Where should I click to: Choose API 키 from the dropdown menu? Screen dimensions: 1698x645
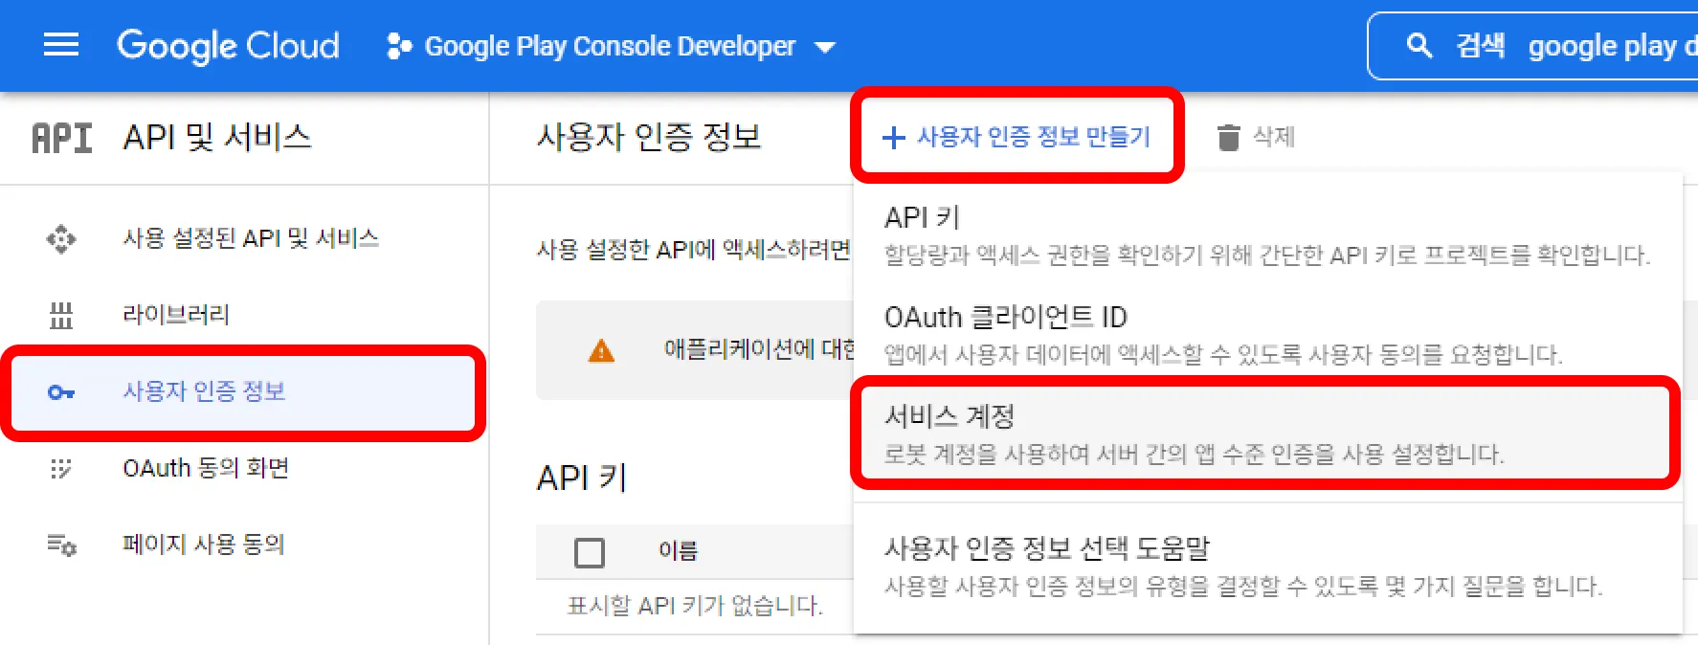pyautogui.click(x=1267, y=234)
